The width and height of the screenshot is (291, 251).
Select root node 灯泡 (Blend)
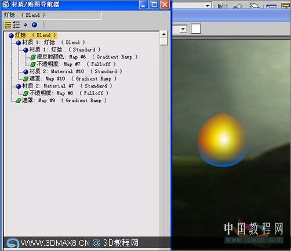35,35
